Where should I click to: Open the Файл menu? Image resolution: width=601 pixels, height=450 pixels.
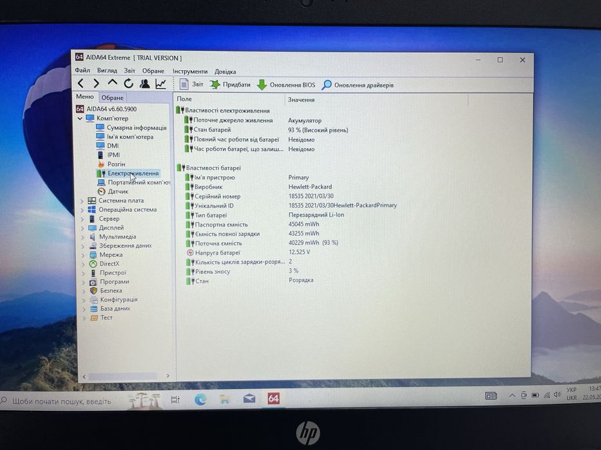click(82, 71)
